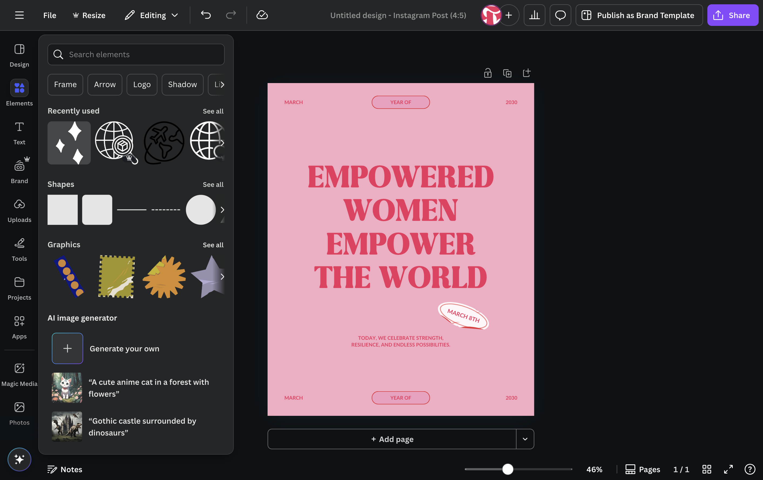Click the Add page button
This screenshot has height=480, width=763.
[x=392, y=439]
